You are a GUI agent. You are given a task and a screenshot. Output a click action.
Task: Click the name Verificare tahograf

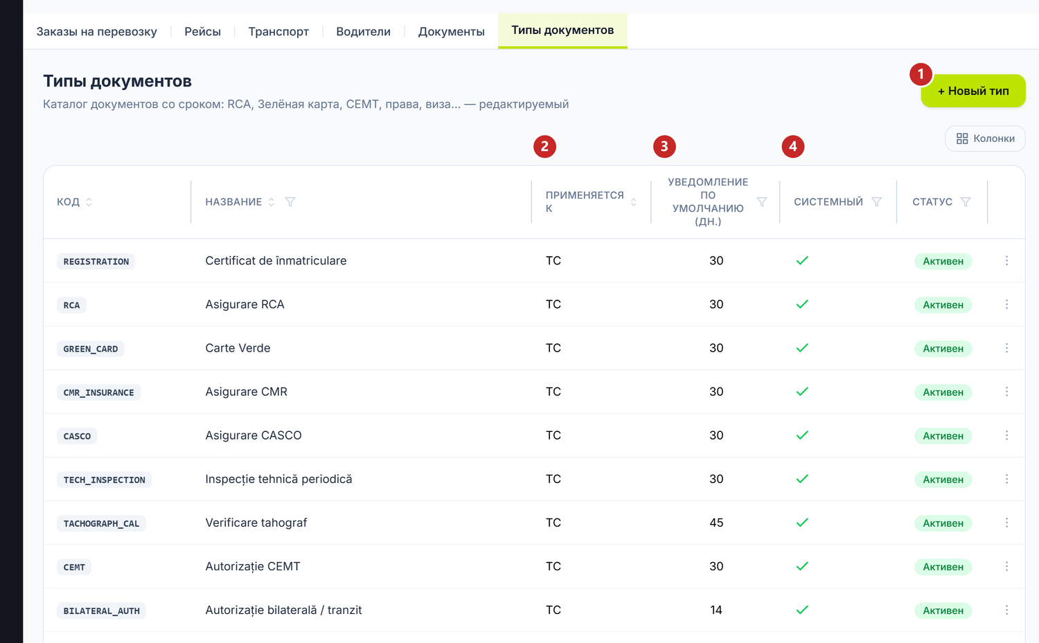(x=256, y=523)
